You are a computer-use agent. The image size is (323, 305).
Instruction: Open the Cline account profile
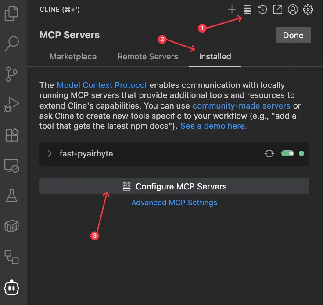point(293,10)
